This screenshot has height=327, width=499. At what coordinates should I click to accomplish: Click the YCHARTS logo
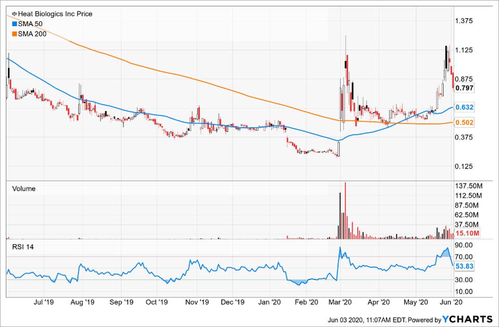coord(468,319)
